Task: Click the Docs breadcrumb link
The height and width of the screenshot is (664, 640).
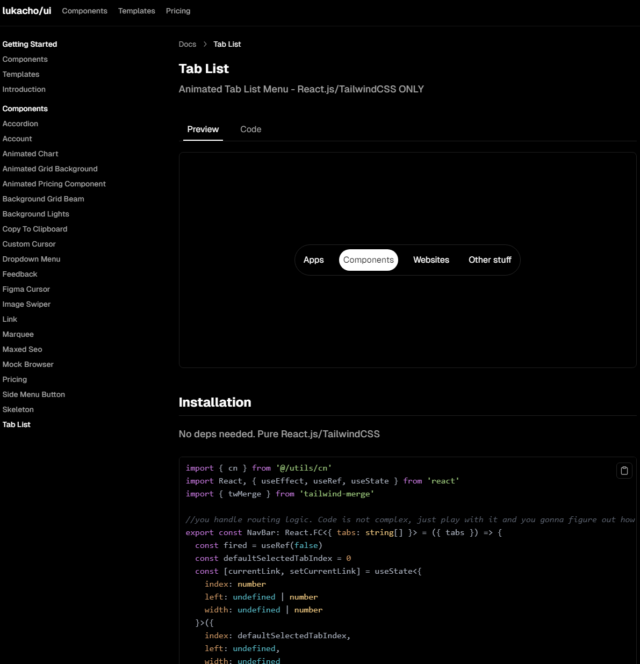Action: coord(188,44)
